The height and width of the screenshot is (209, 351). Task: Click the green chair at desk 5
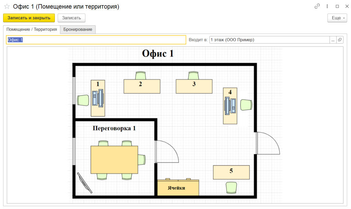[x=231, y=187]
